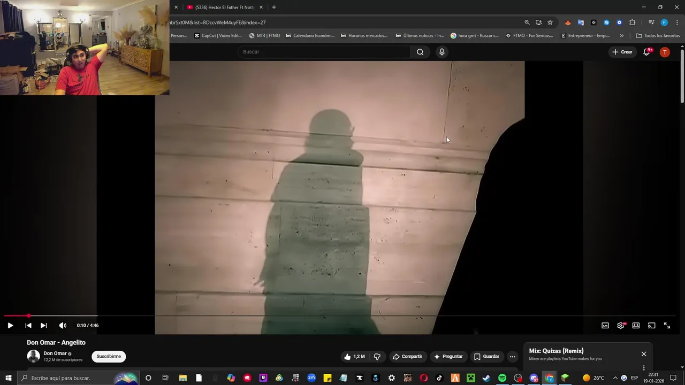Bookmark this page with star icon
The width and height of the screenshot is (685, 385).
[x=550, y=22]
